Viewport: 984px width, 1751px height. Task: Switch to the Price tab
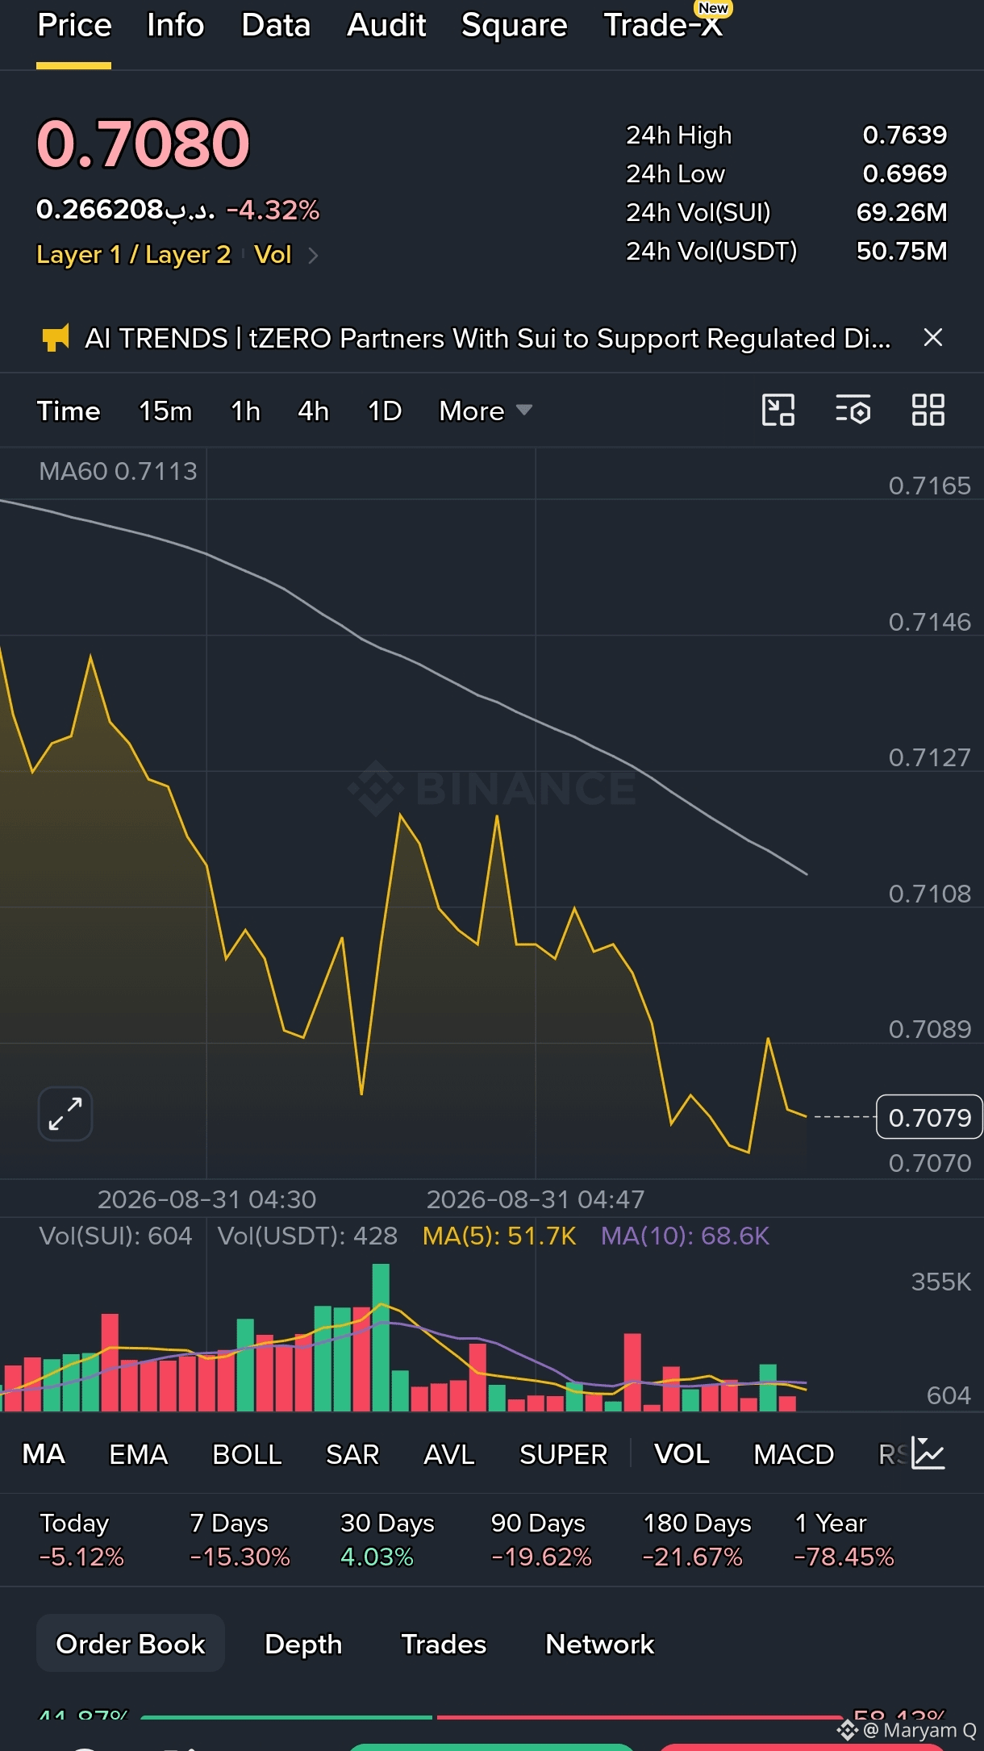coord(74,26)
